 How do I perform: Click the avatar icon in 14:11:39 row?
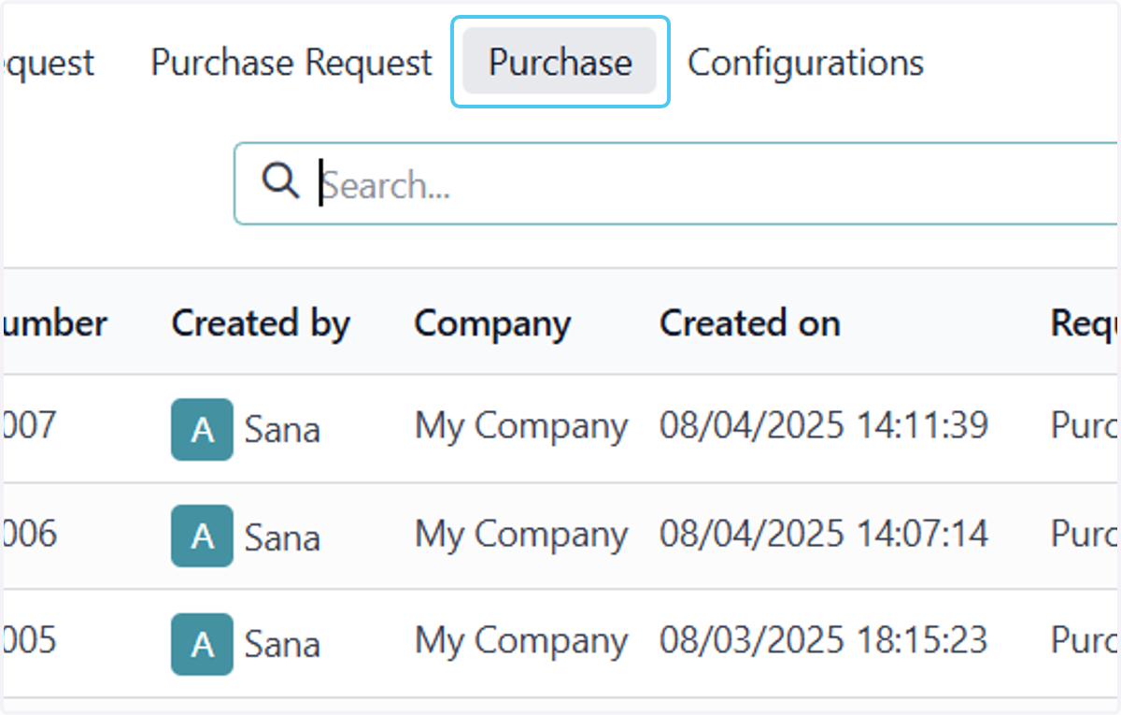click(x=202, y=429)
